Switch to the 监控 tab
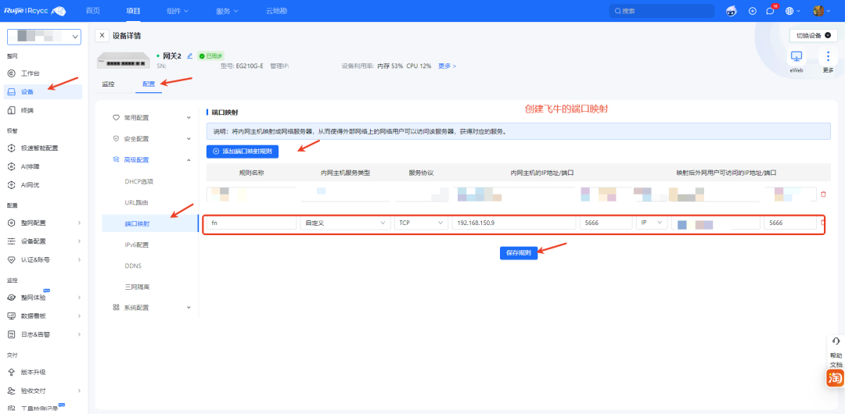Viewport: 845px width, 414px height. 108,84
